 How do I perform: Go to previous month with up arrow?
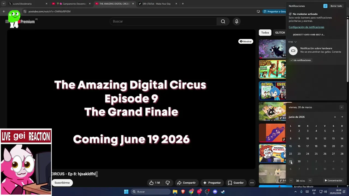335,117
